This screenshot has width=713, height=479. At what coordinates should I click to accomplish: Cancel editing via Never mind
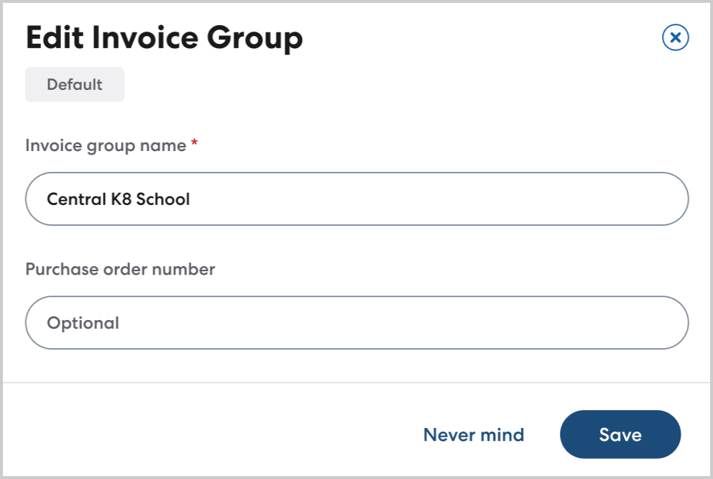(x=474, y=434)
